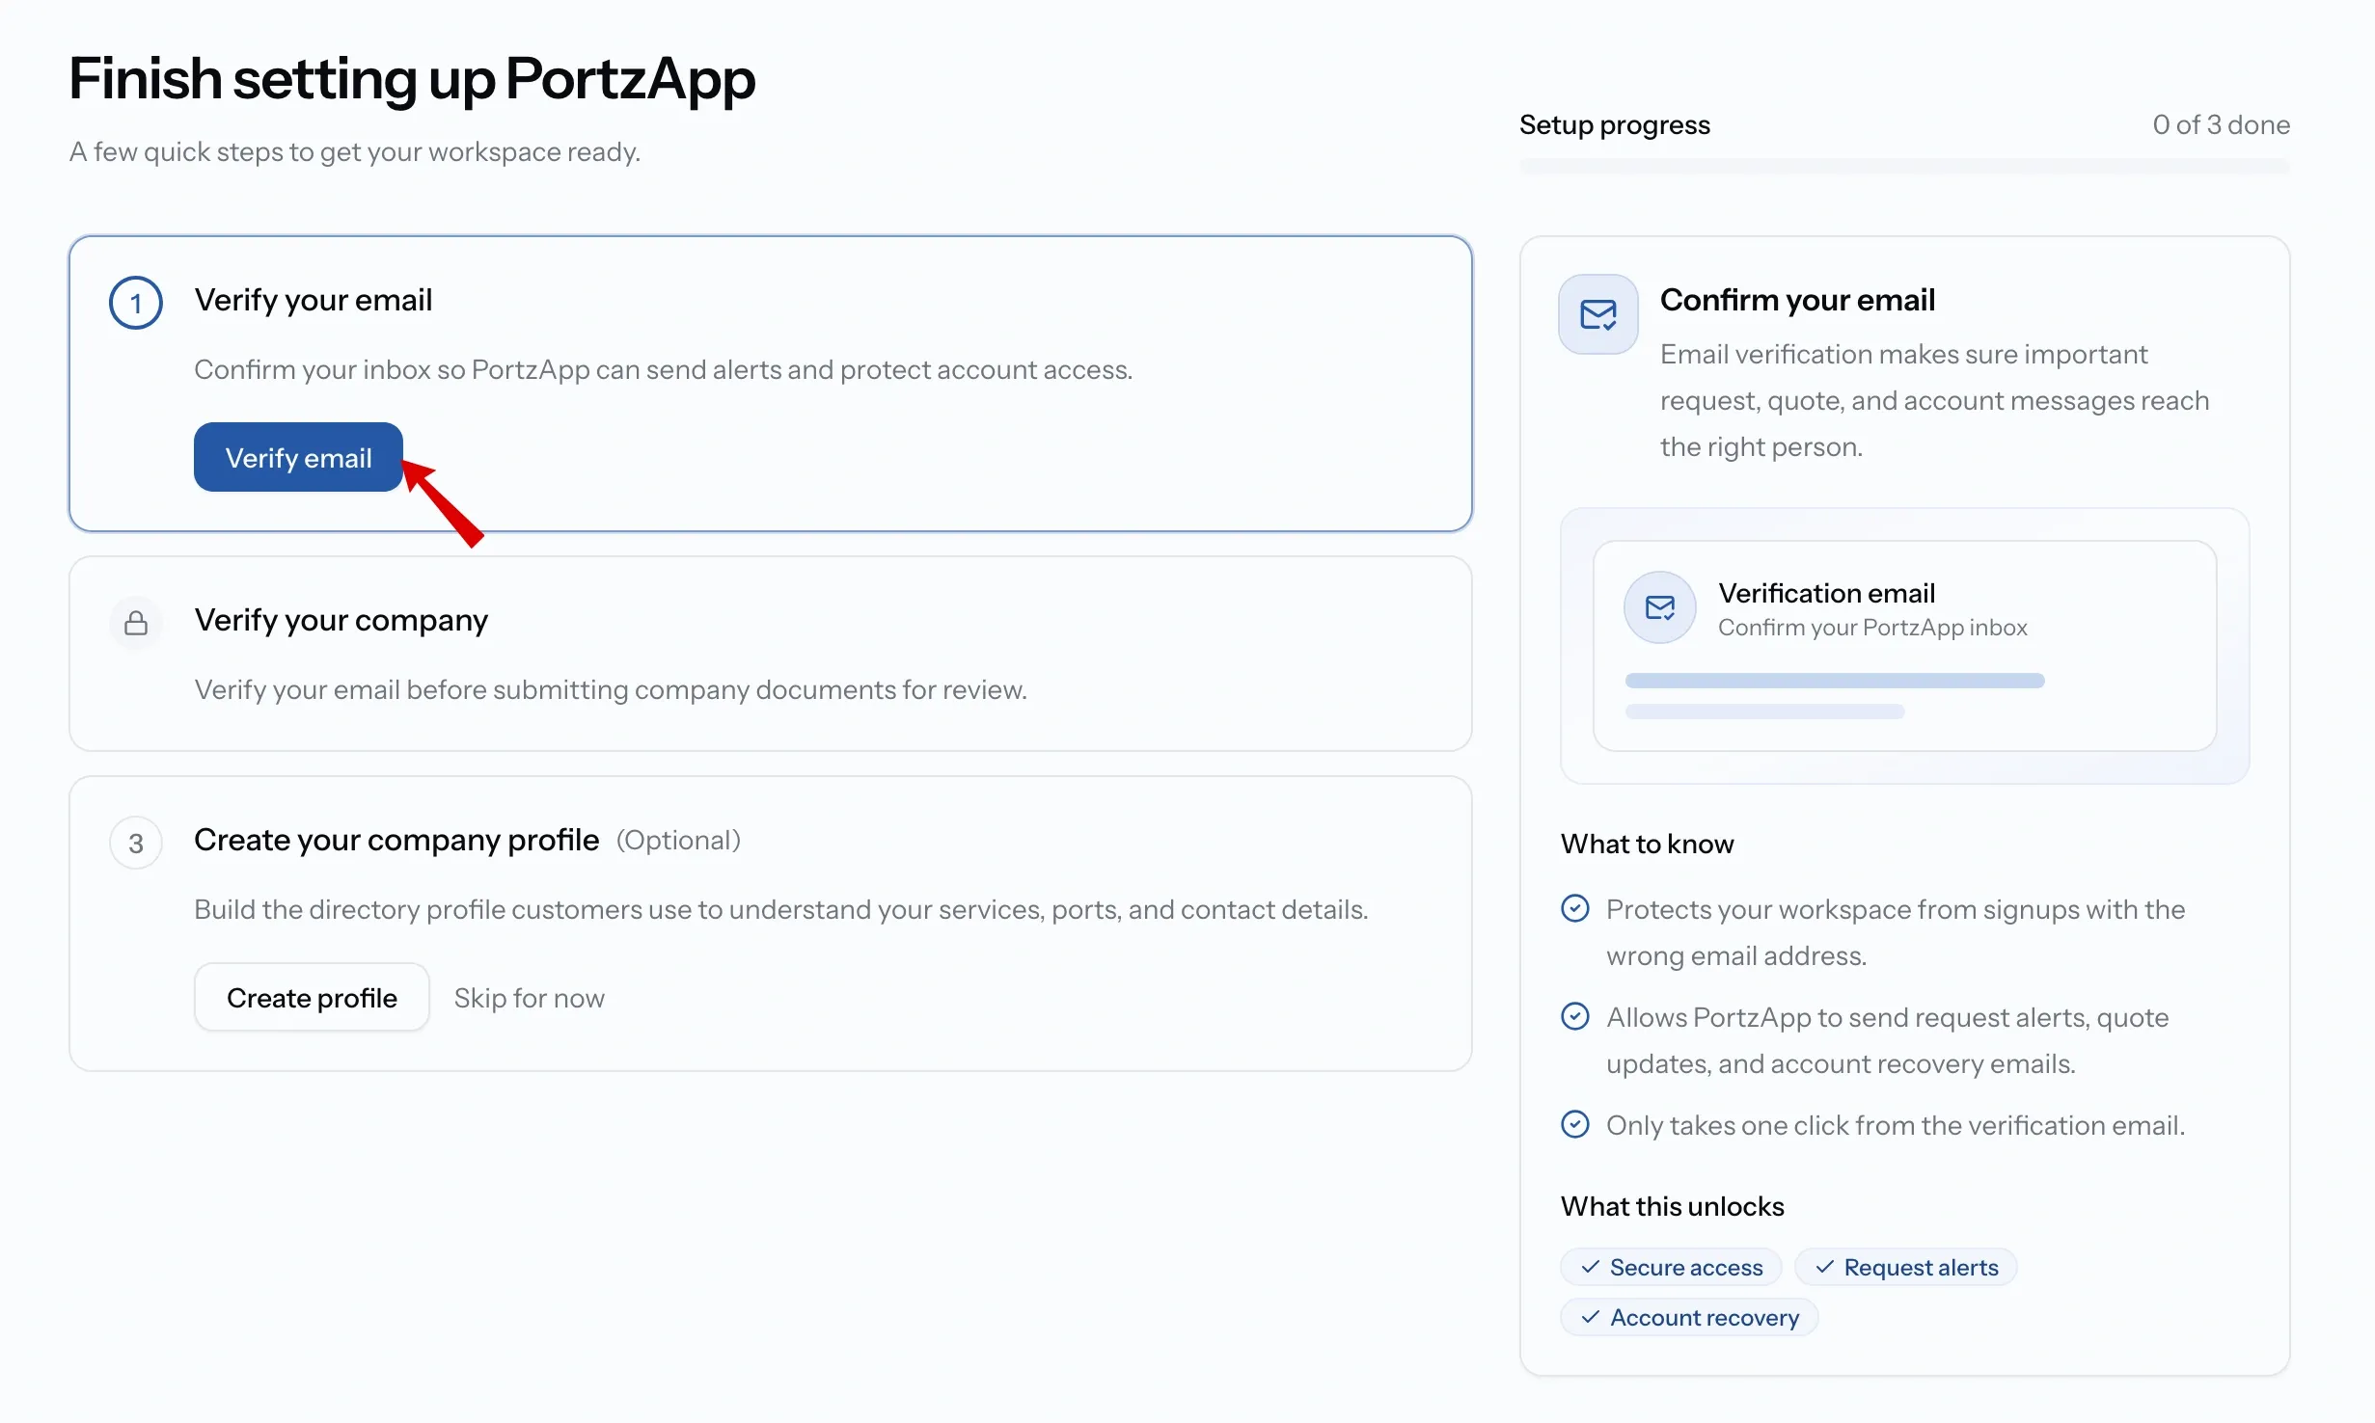Choose Skip for now link
Image resolution: width=2375 pixels, height=1423 pixels.
pyautogui.click(x=529, y=998)
